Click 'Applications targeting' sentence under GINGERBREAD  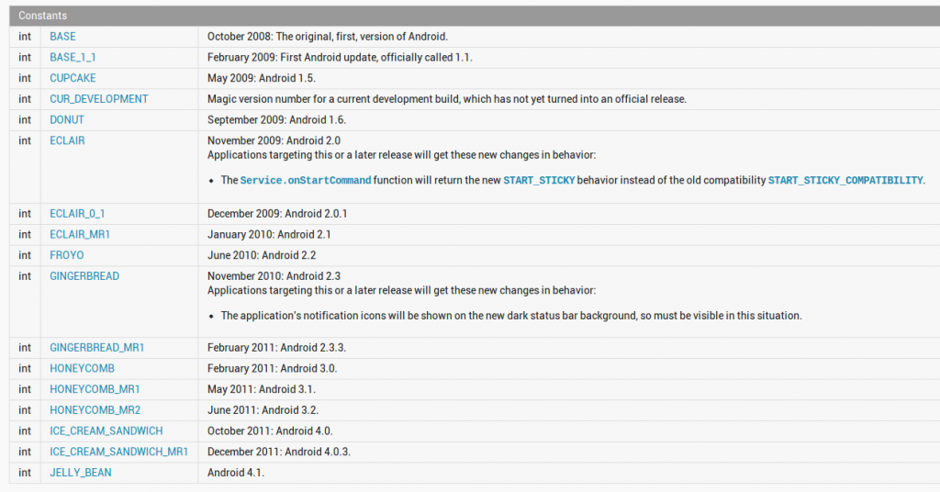point(402,291)
